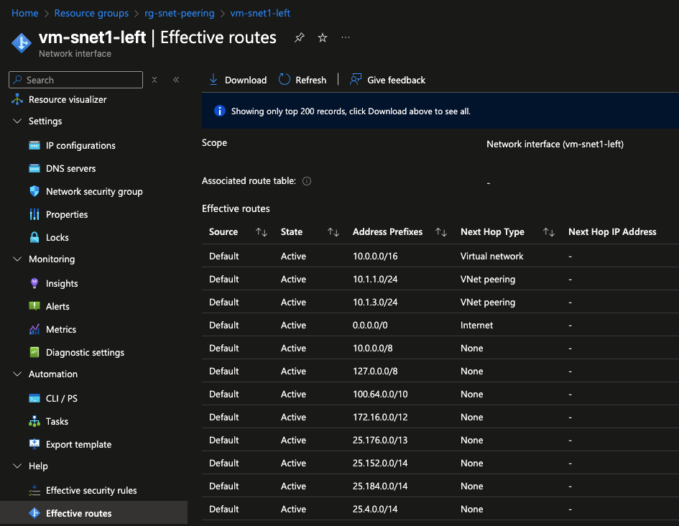This screenshot has width=679, height=526.
Task: Select the 10.0.0.0/16 address prefix cell
Action: (375, 256)
